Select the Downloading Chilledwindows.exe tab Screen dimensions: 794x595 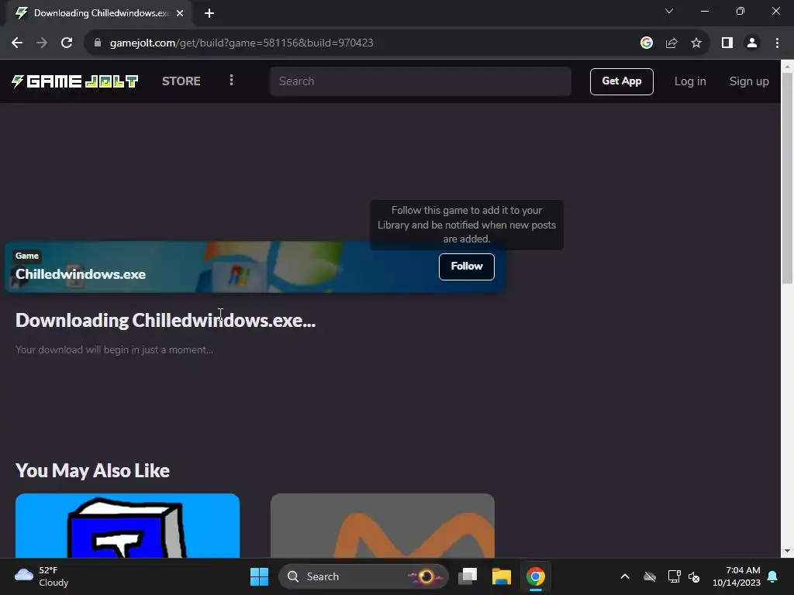100,13
